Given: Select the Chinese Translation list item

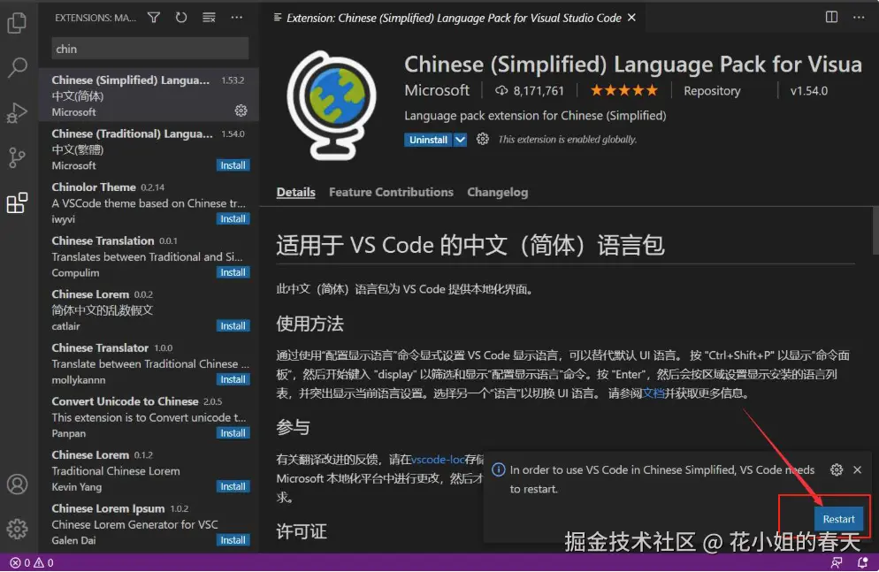Looking at the screenshot, I should click(149, 256).
